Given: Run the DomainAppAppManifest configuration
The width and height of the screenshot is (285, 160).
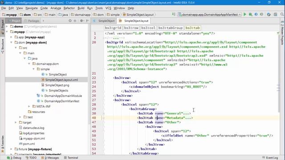Looking at the screenshot, I should (x=245, y=14).
